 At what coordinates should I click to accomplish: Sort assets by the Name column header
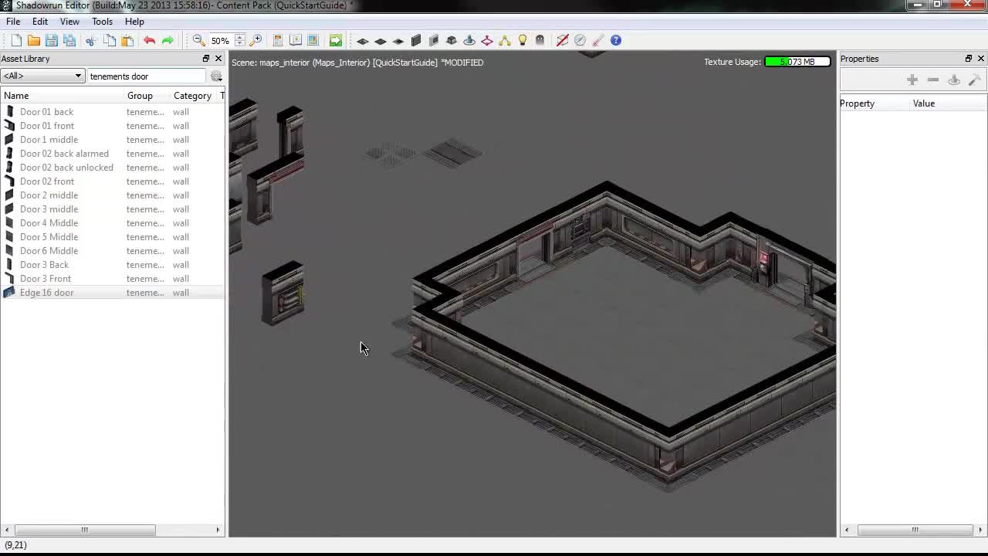[63, 96]
